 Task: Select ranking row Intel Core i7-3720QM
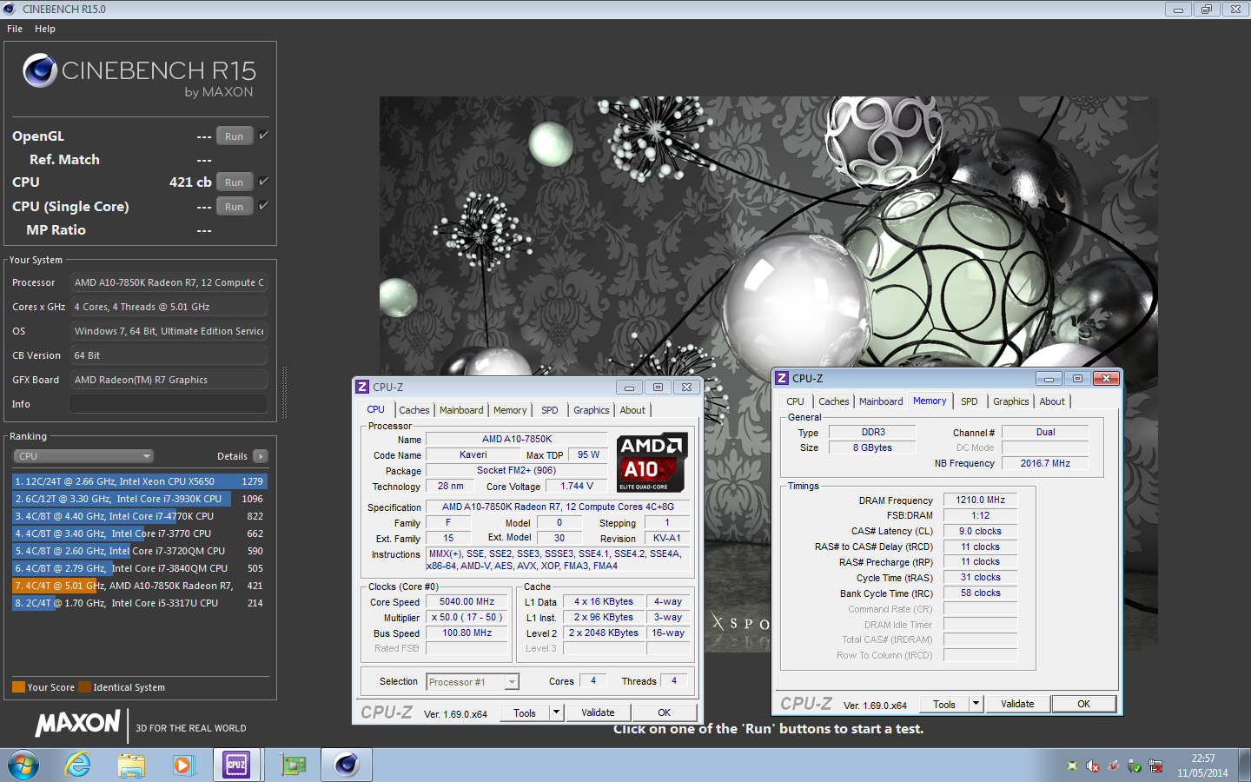(x=139, y=551)
